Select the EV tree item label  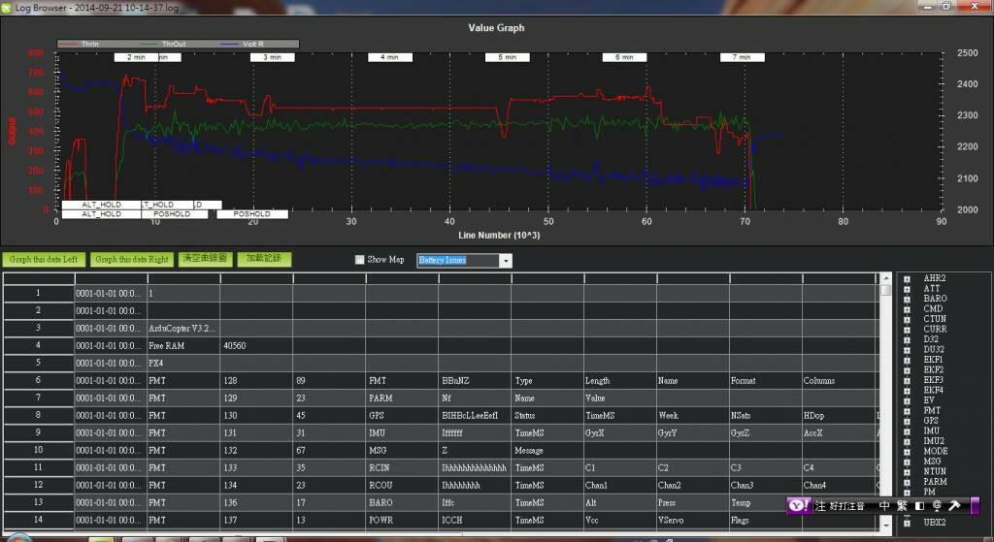point(929,400)
